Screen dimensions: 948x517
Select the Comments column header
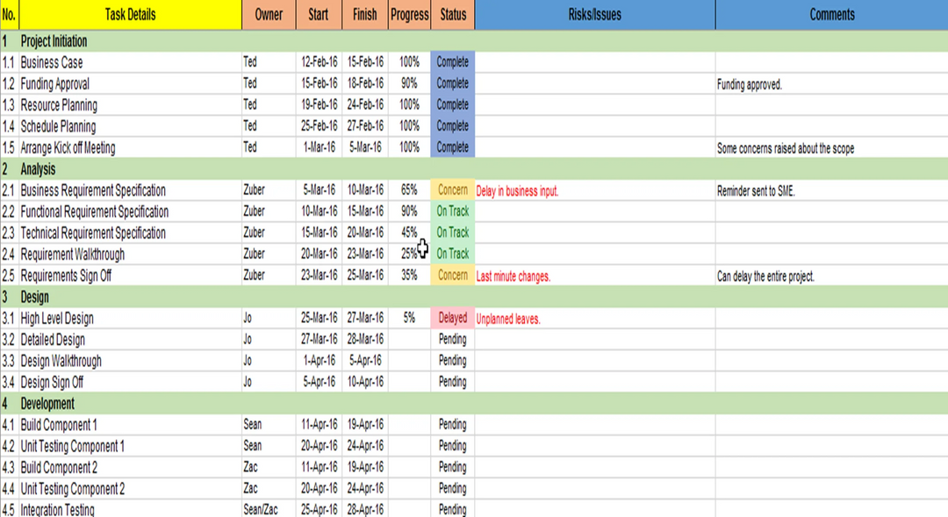831,15
